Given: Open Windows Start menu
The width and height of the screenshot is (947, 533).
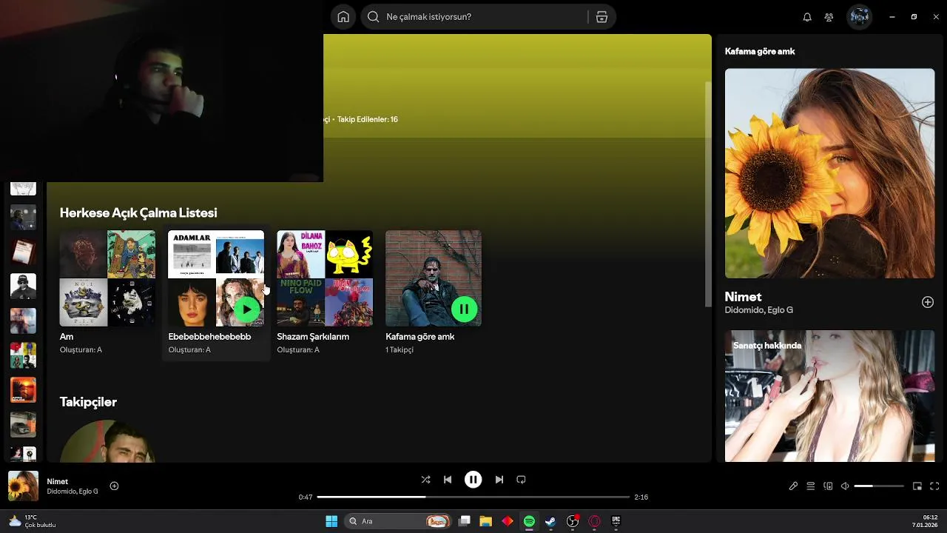Looking at the screenshot, I should click(x=331, y=521).
